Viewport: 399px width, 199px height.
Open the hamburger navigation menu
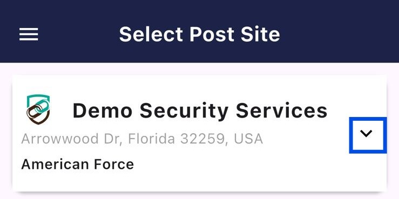point(29,35)
